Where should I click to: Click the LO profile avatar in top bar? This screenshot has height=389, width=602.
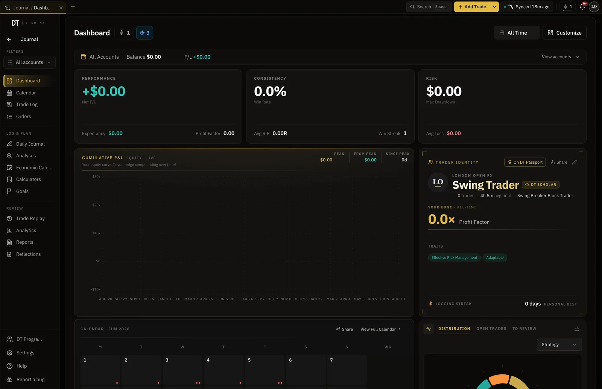[x=594, y=7]
